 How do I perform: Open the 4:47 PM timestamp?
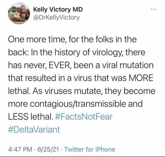tap(20, 149)
